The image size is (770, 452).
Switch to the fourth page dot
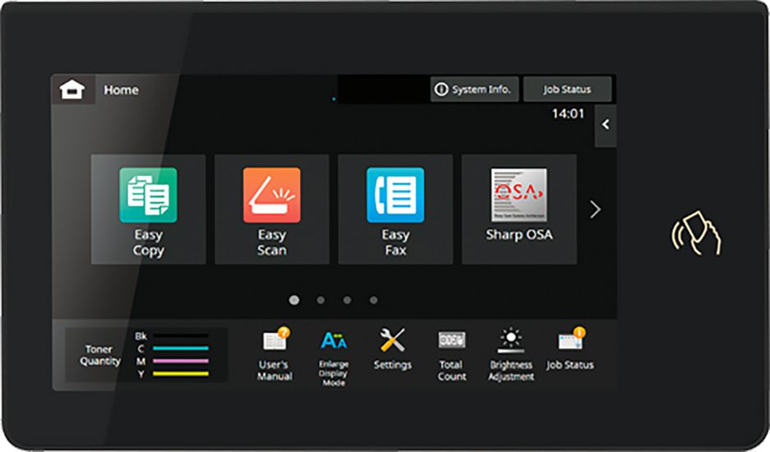[374, 300]
